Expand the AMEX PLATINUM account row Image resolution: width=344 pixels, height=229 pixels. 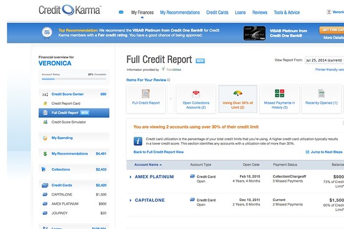pos(131,177)
